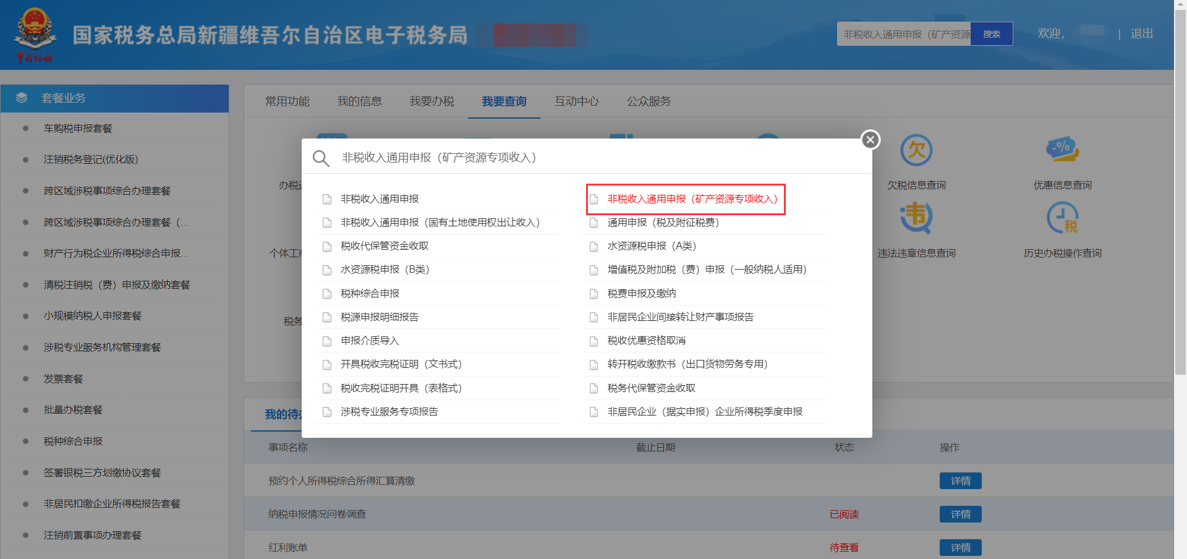Image resolution: width=1187 pixels, height=559 pixels.
Task: Select 签署银税三方划缴协议套餐 in sidebar
Action: (102, 473)
